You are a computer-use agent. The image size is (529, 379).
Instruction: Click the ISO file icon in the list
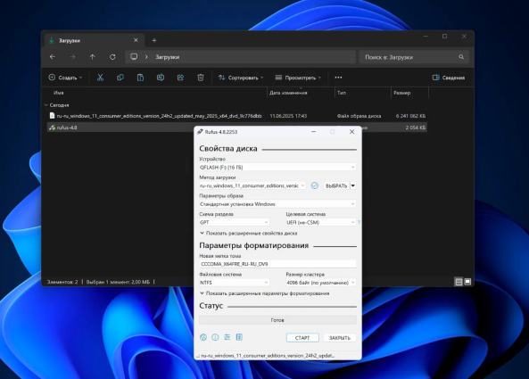(x=52, y=116)
